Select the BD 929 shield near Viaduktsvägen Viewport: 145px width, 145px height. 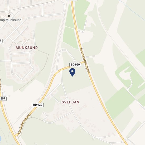click(38, 105)
